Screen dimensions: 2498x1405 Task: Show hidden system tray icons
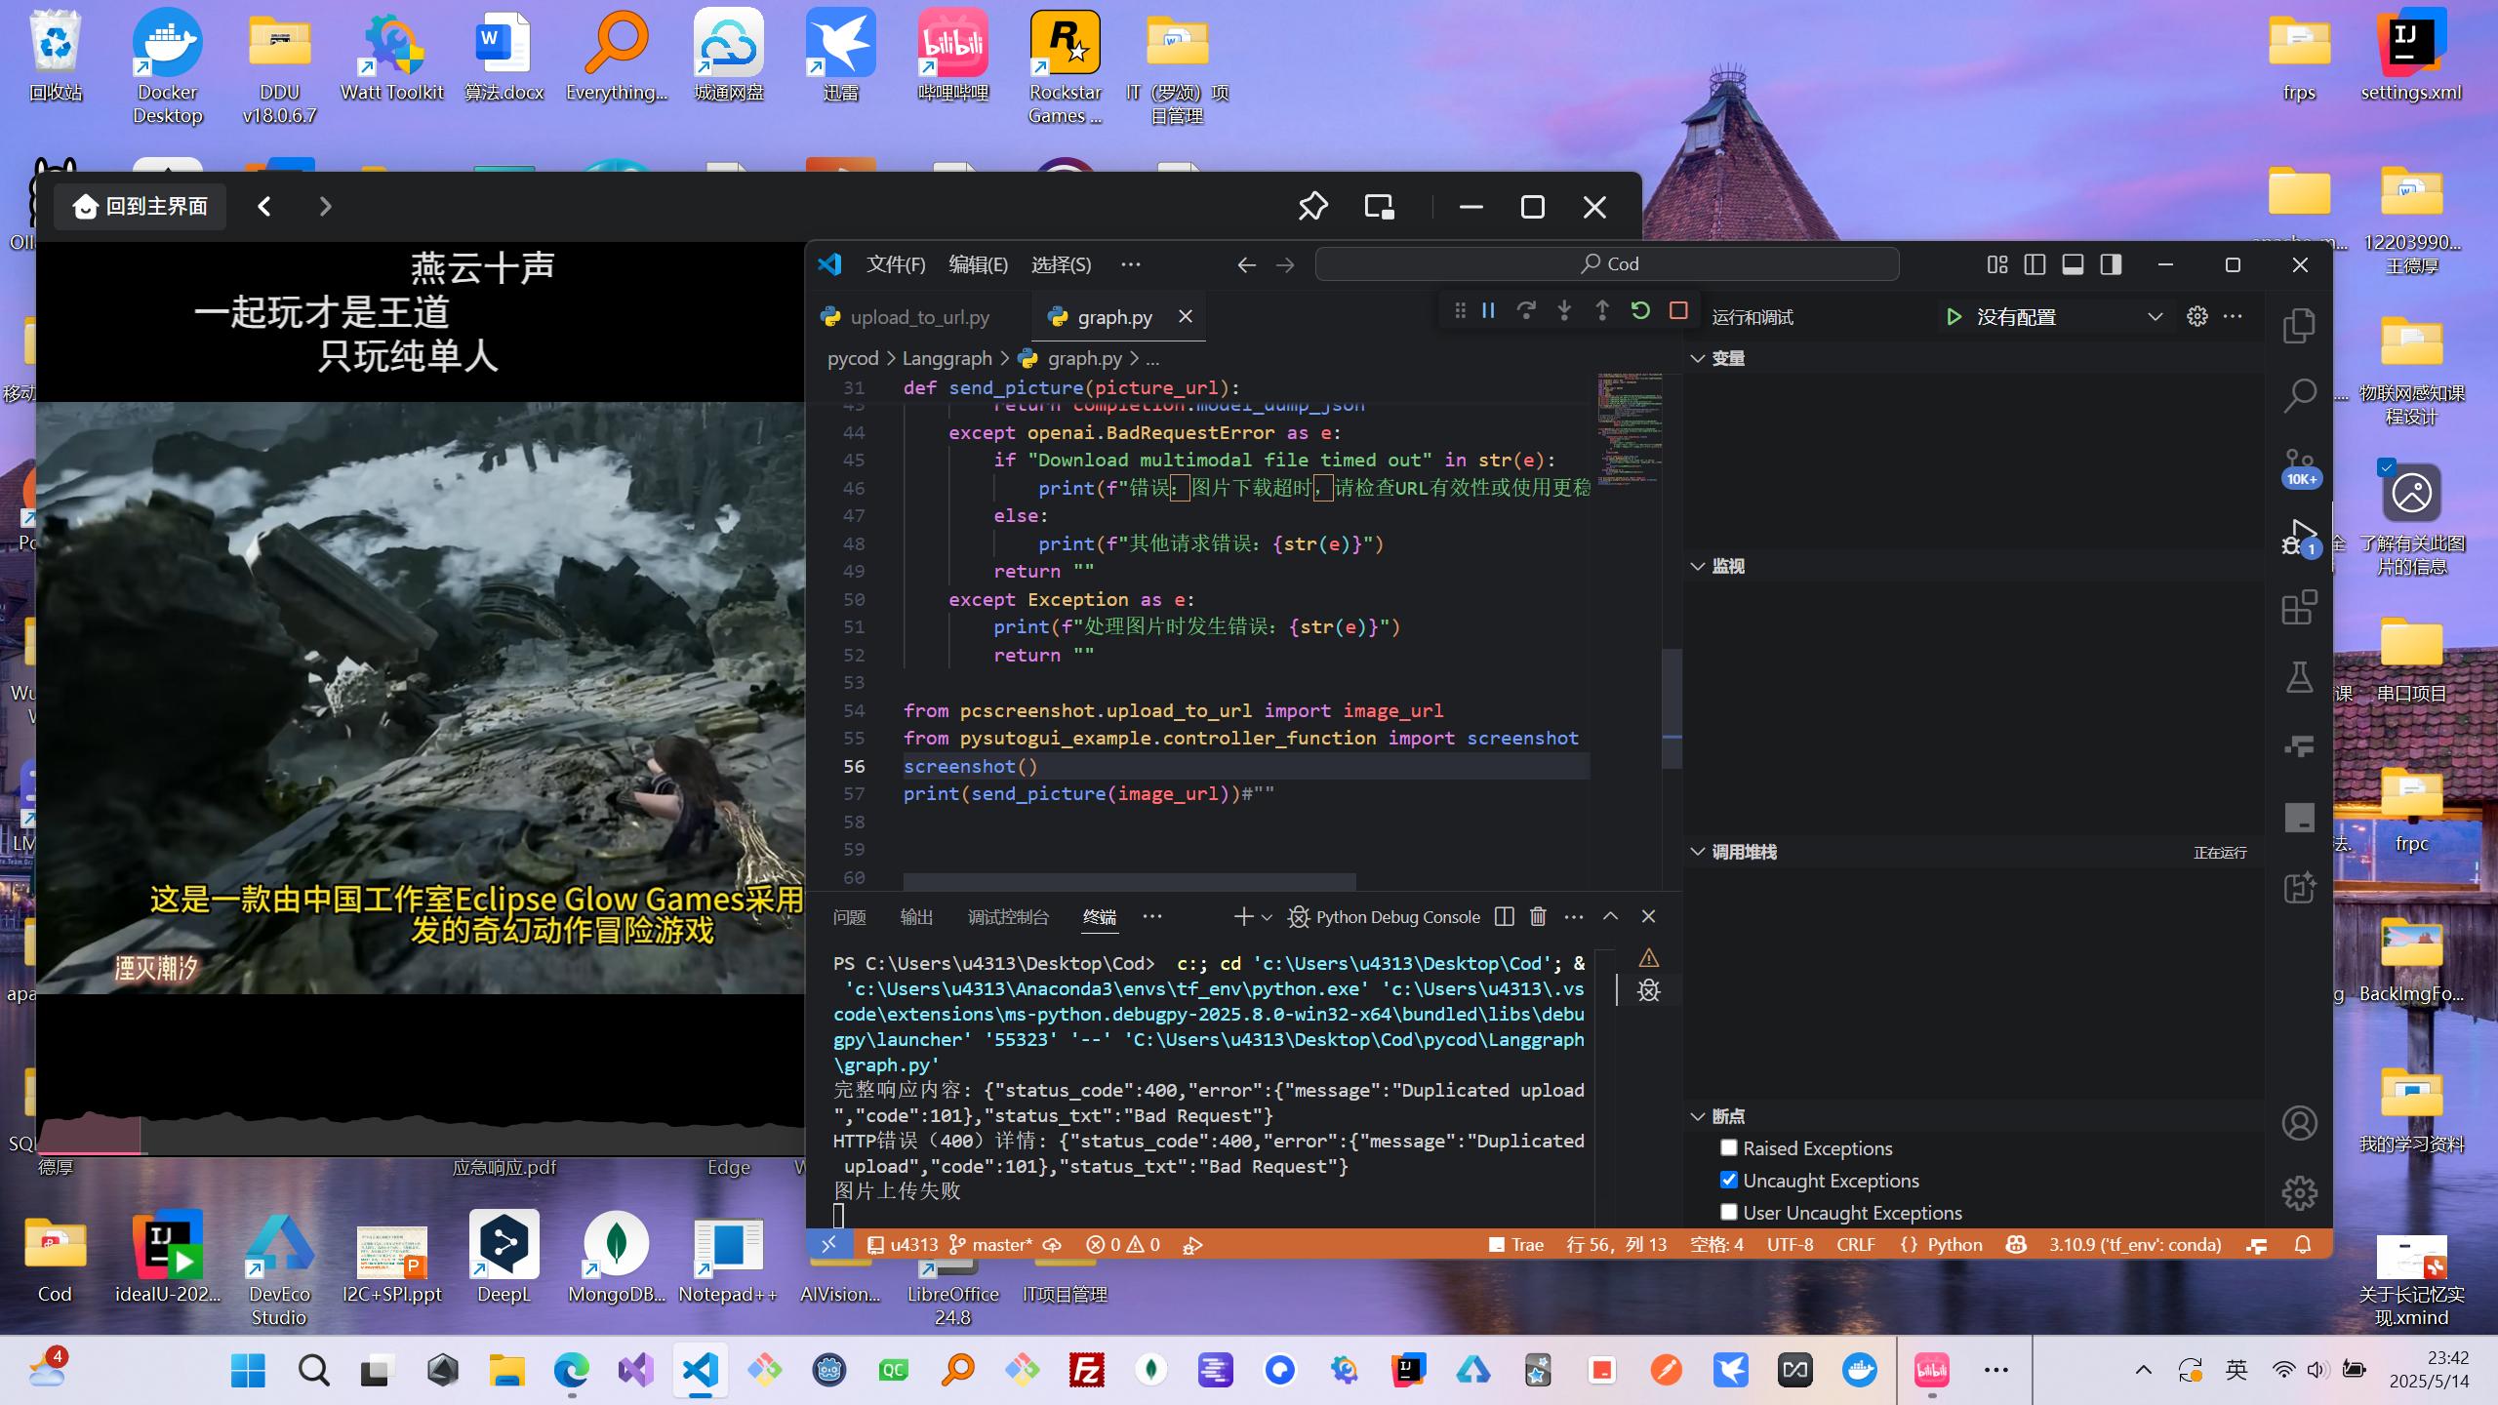(2143, 1370)
